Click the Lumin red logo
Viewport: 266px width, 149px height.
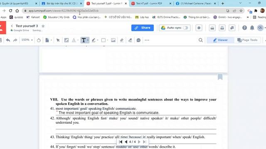point(3,28)
